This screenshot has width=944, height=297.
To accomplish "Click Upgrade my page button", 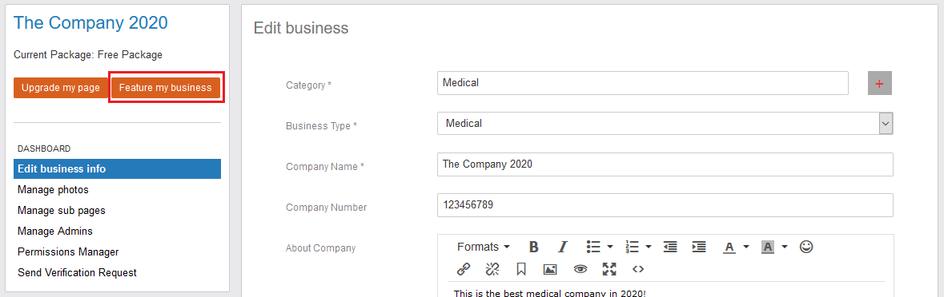I will pos(61,88).
